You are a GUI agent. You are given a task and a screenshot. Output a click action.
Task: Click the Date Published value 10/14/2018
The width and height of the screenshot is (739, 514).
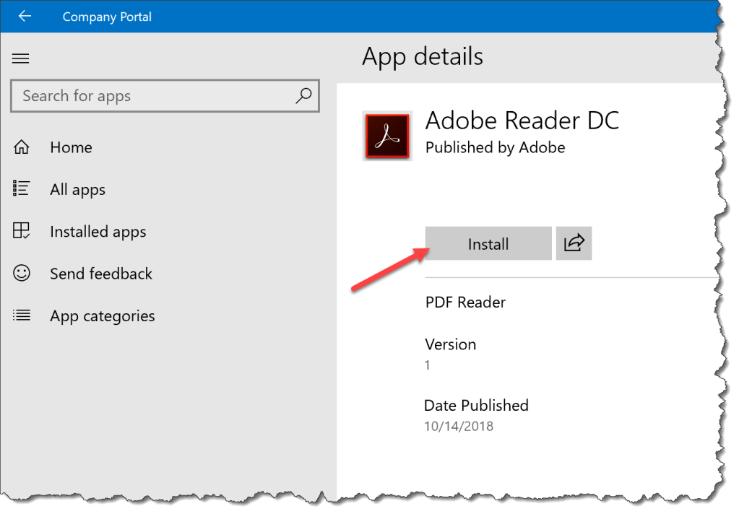458,426
